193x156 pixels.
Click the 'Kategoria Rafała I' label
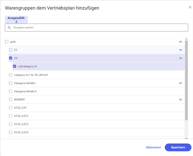point(25,83)
